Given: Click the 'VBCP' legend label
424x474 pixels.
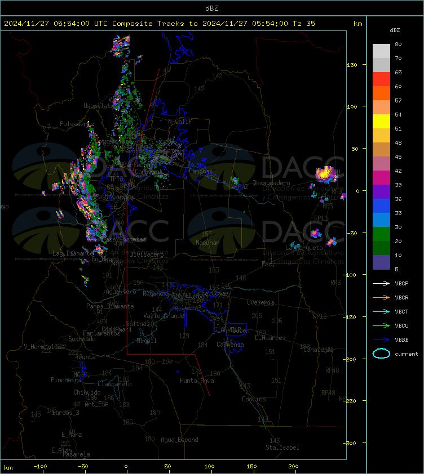Looking at the screenshot, I should (x=401, y=284).
